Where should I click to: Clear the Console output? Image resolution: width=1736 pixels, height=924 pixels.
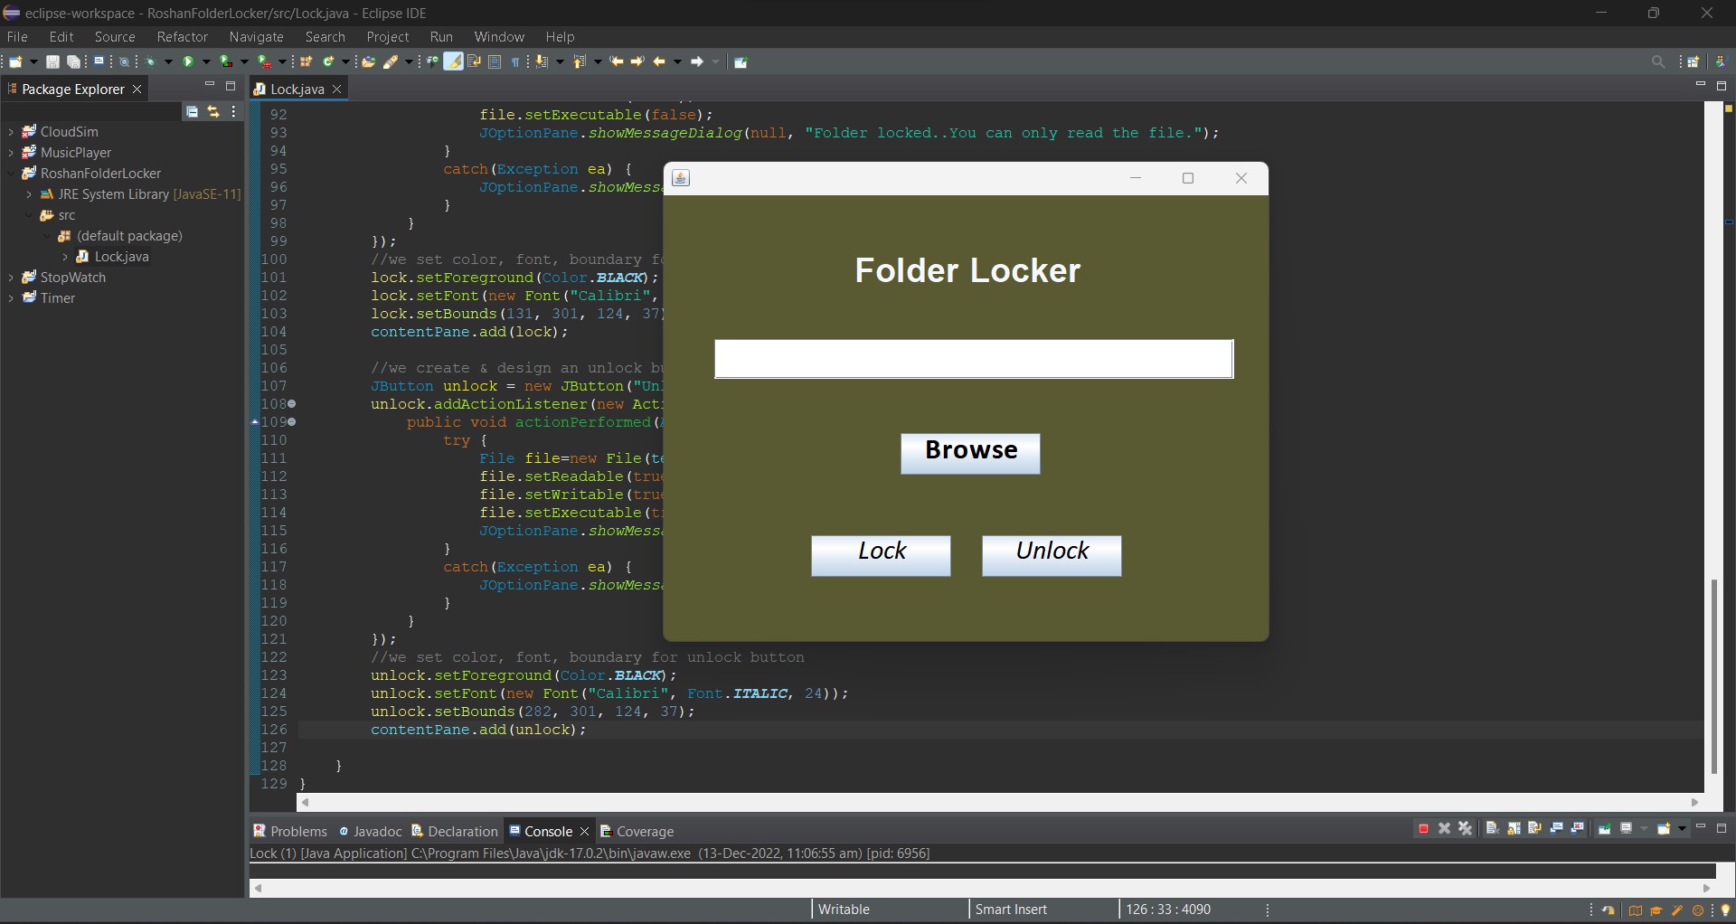point(1492,828)
